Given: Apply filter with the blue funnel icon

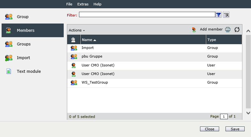Looking at the screenshot, I should (x=219, y=15).
